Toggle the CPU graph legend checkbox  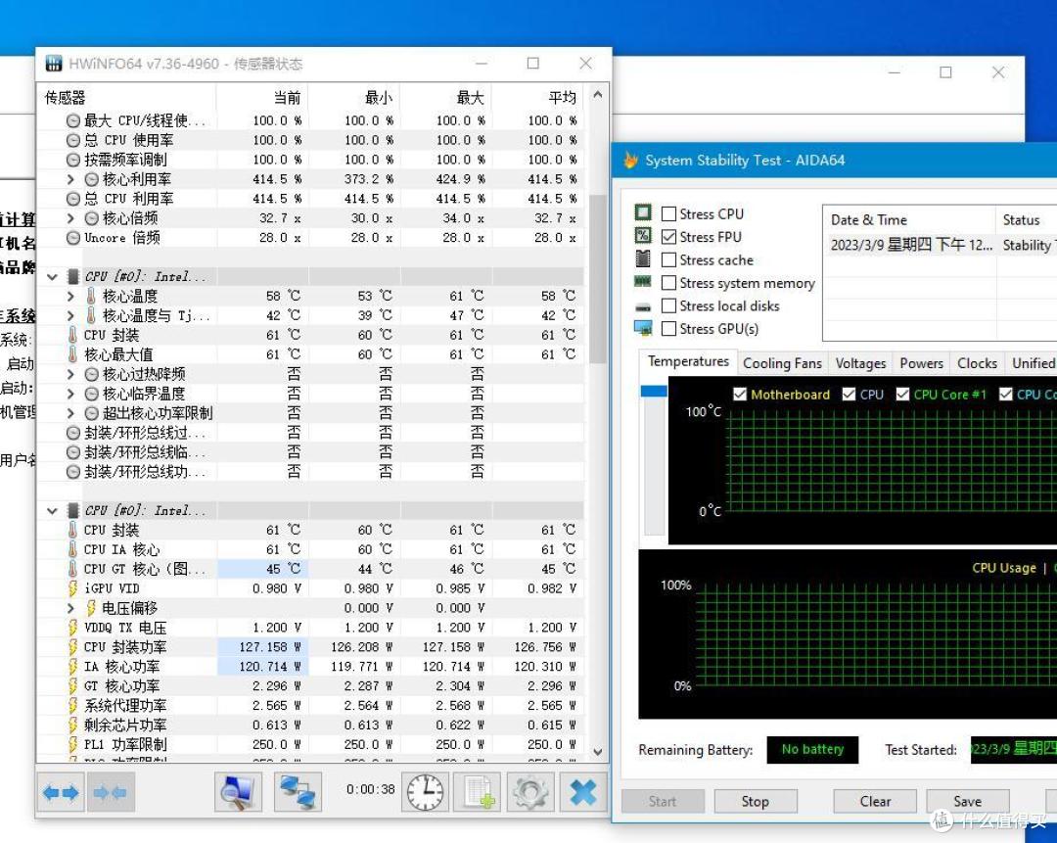pyautogui.click(x=849, y=394)
